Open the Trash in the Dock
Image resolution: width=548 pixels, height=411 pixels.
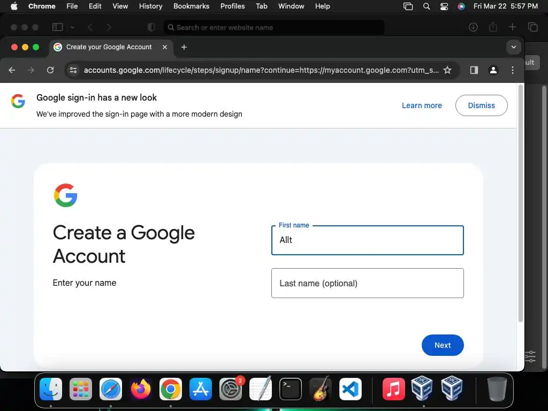[x=497, y=389]
